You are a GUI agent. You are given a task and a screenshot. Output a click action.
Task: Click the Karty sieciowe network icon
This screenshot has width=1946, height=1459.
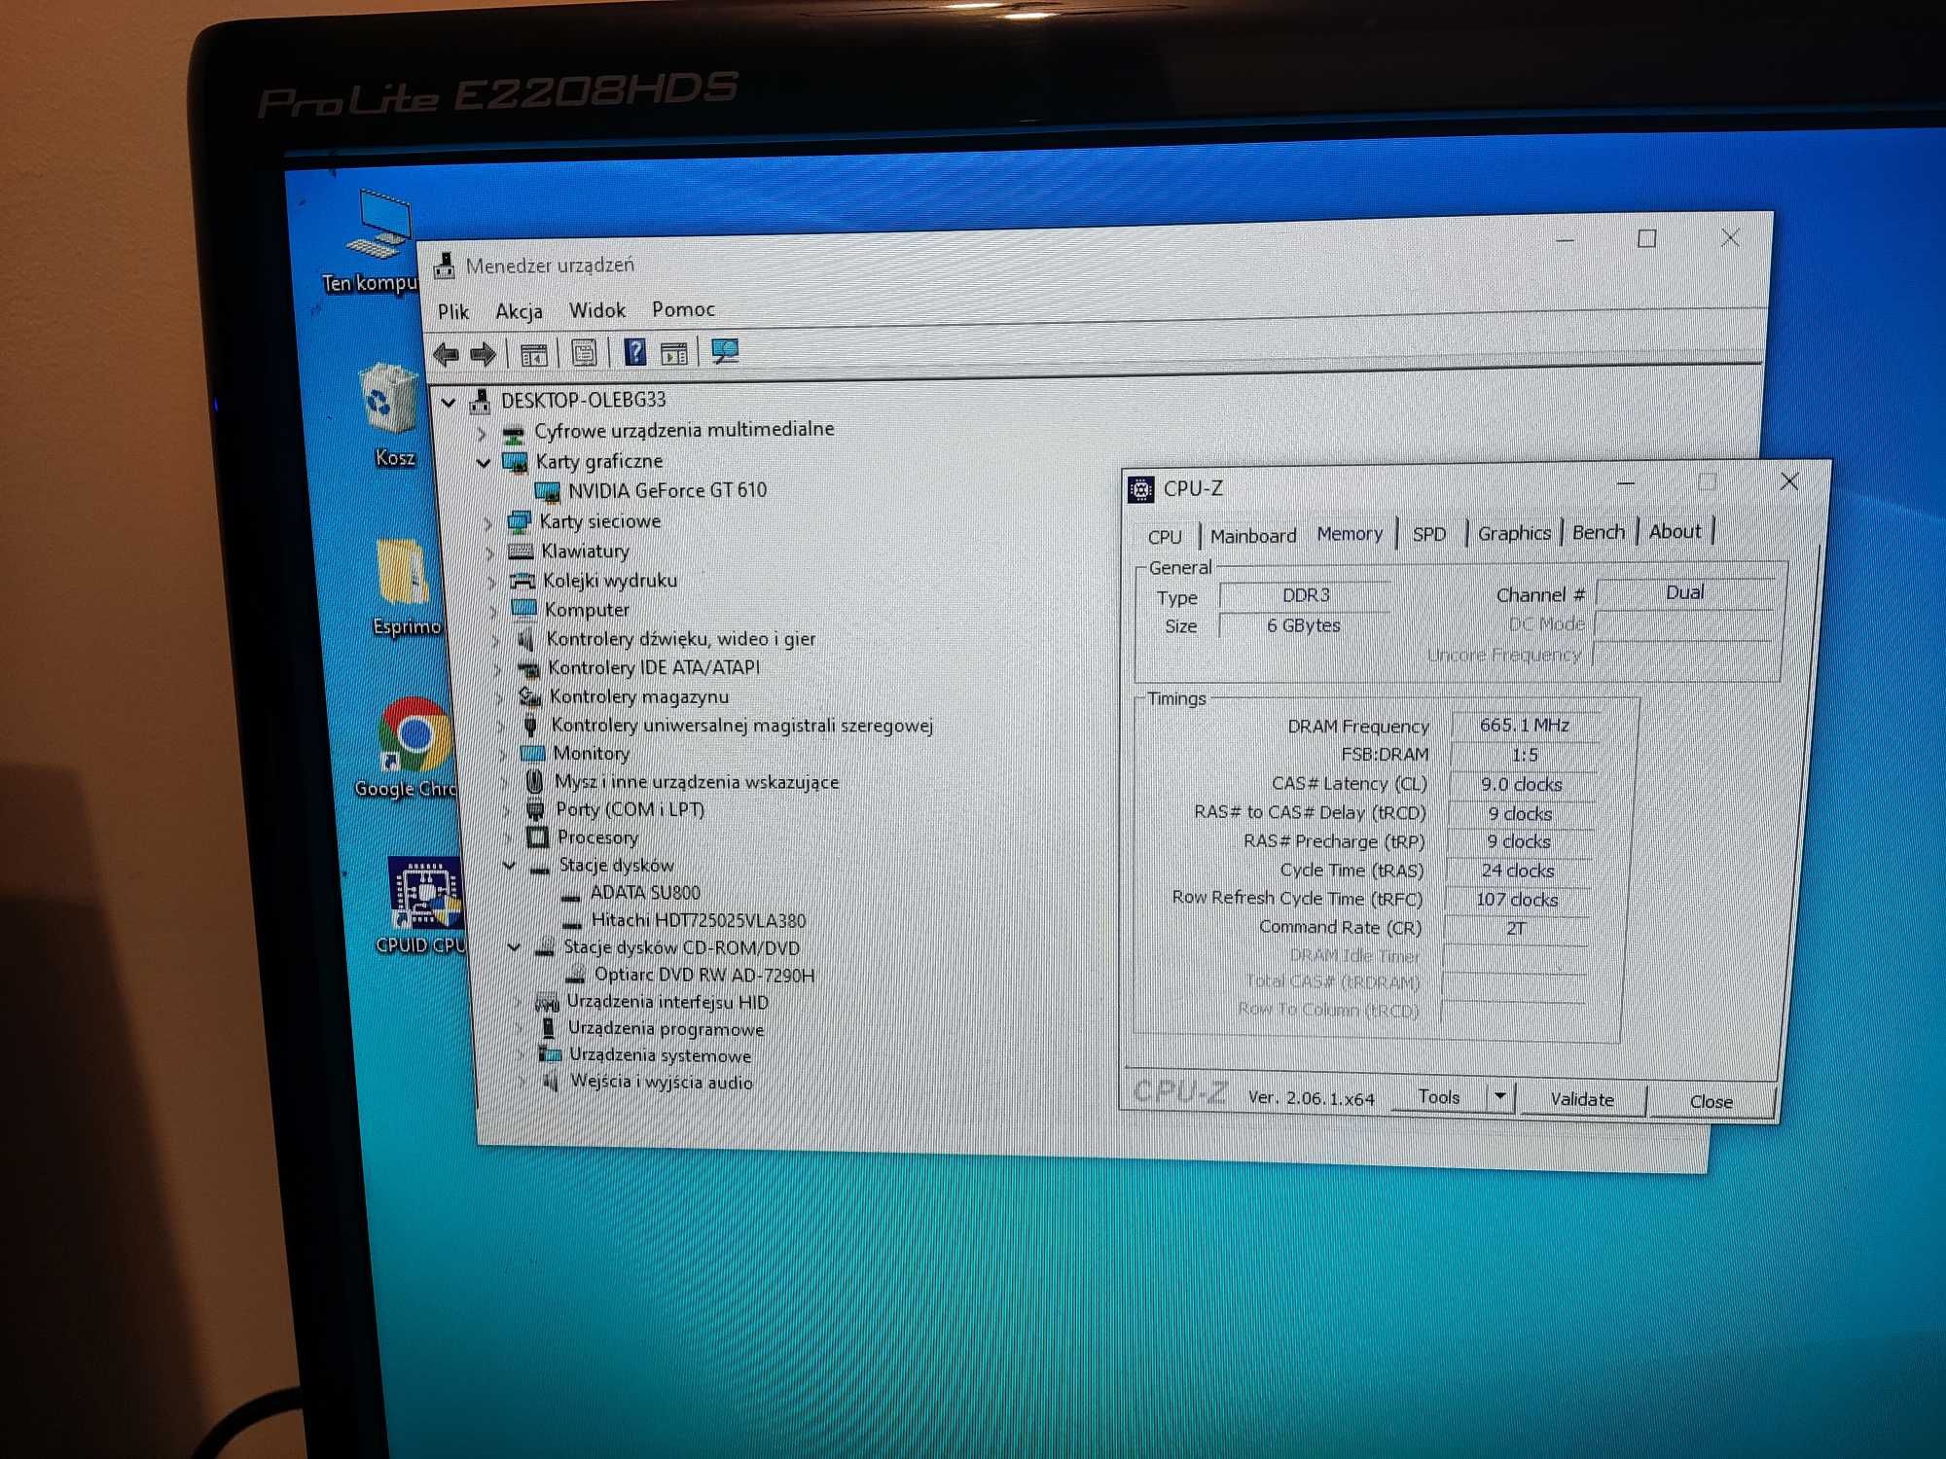(x=520, y=523)
